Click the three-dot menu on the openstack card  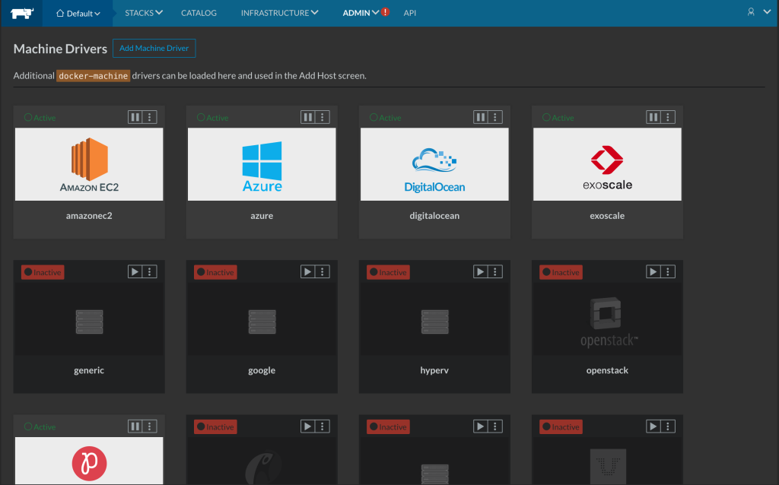pos(669,271)
